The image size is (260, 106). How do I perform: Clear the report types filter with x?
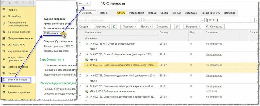click(x=203, y=20)
